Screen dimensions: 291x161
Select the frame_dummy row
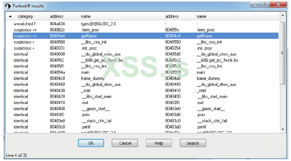coord(146,78)
